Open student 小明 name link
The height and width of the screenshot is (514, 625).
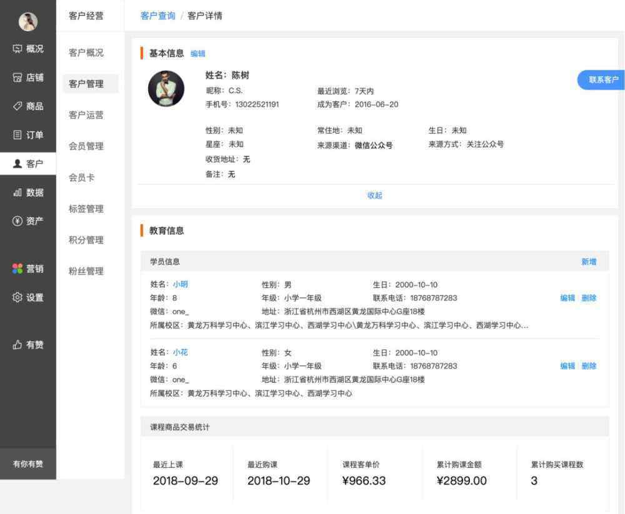pyautogui.click(x=180, y=285)
